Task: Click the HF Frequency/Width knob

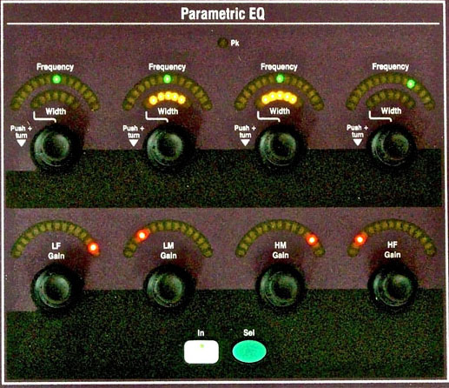Action: pos(392,146)
